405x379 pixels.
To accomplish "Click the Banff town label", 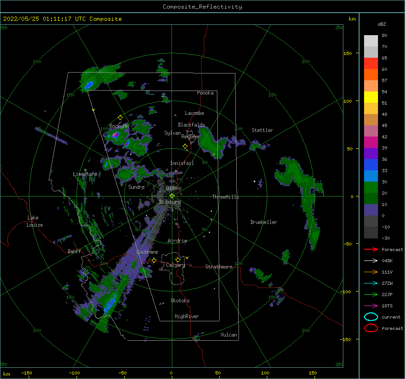I will pyautogui.click(x=74, y=251).
